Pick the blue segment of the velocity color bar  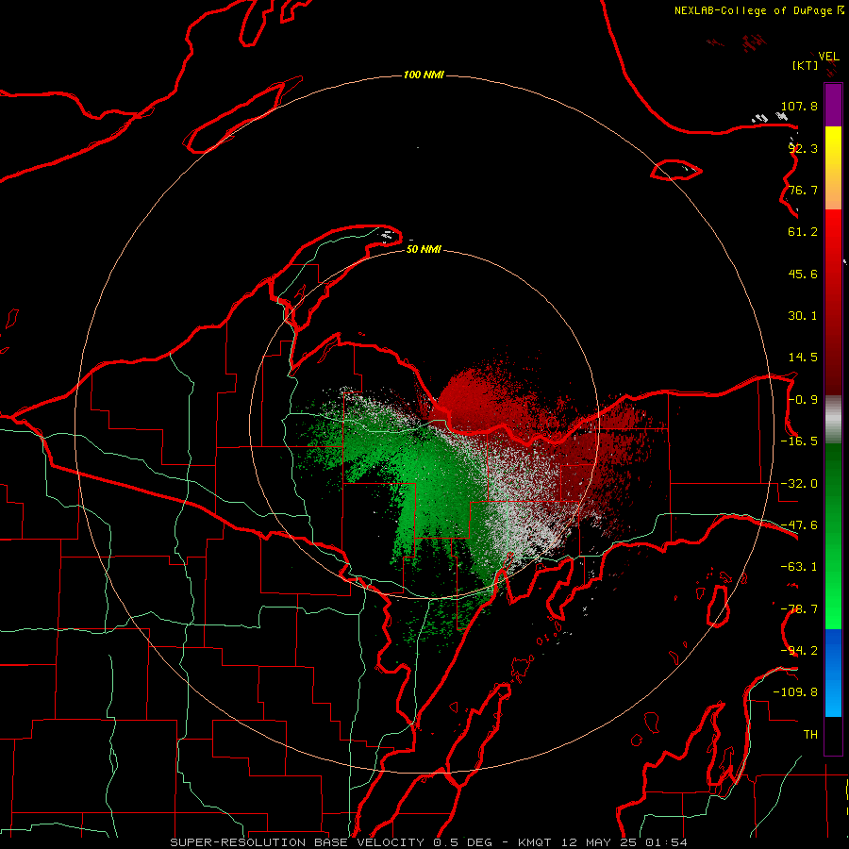(833, 673)
